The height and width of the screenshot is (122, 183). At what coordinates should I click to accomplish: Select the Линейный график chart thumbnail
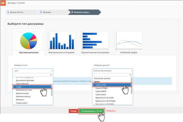click(129, 41)
